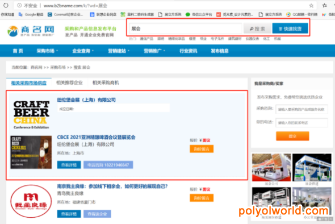Select the 化工 hot keyword
335x224 pixels.
pyautogui.click(x=266, y=39)
